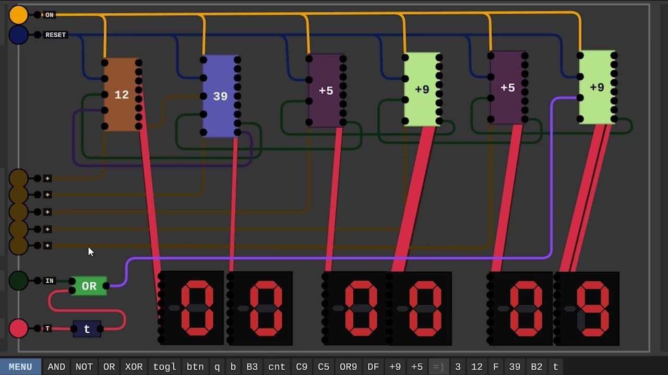The height and width of the screenshot is (375, 668).
Task: Choose the +9 component from the toolbar
Action: 396,367
